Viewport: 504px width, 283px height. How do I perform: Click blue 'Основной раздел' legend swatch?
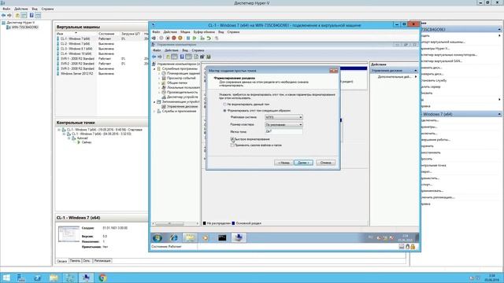[233, 223]
